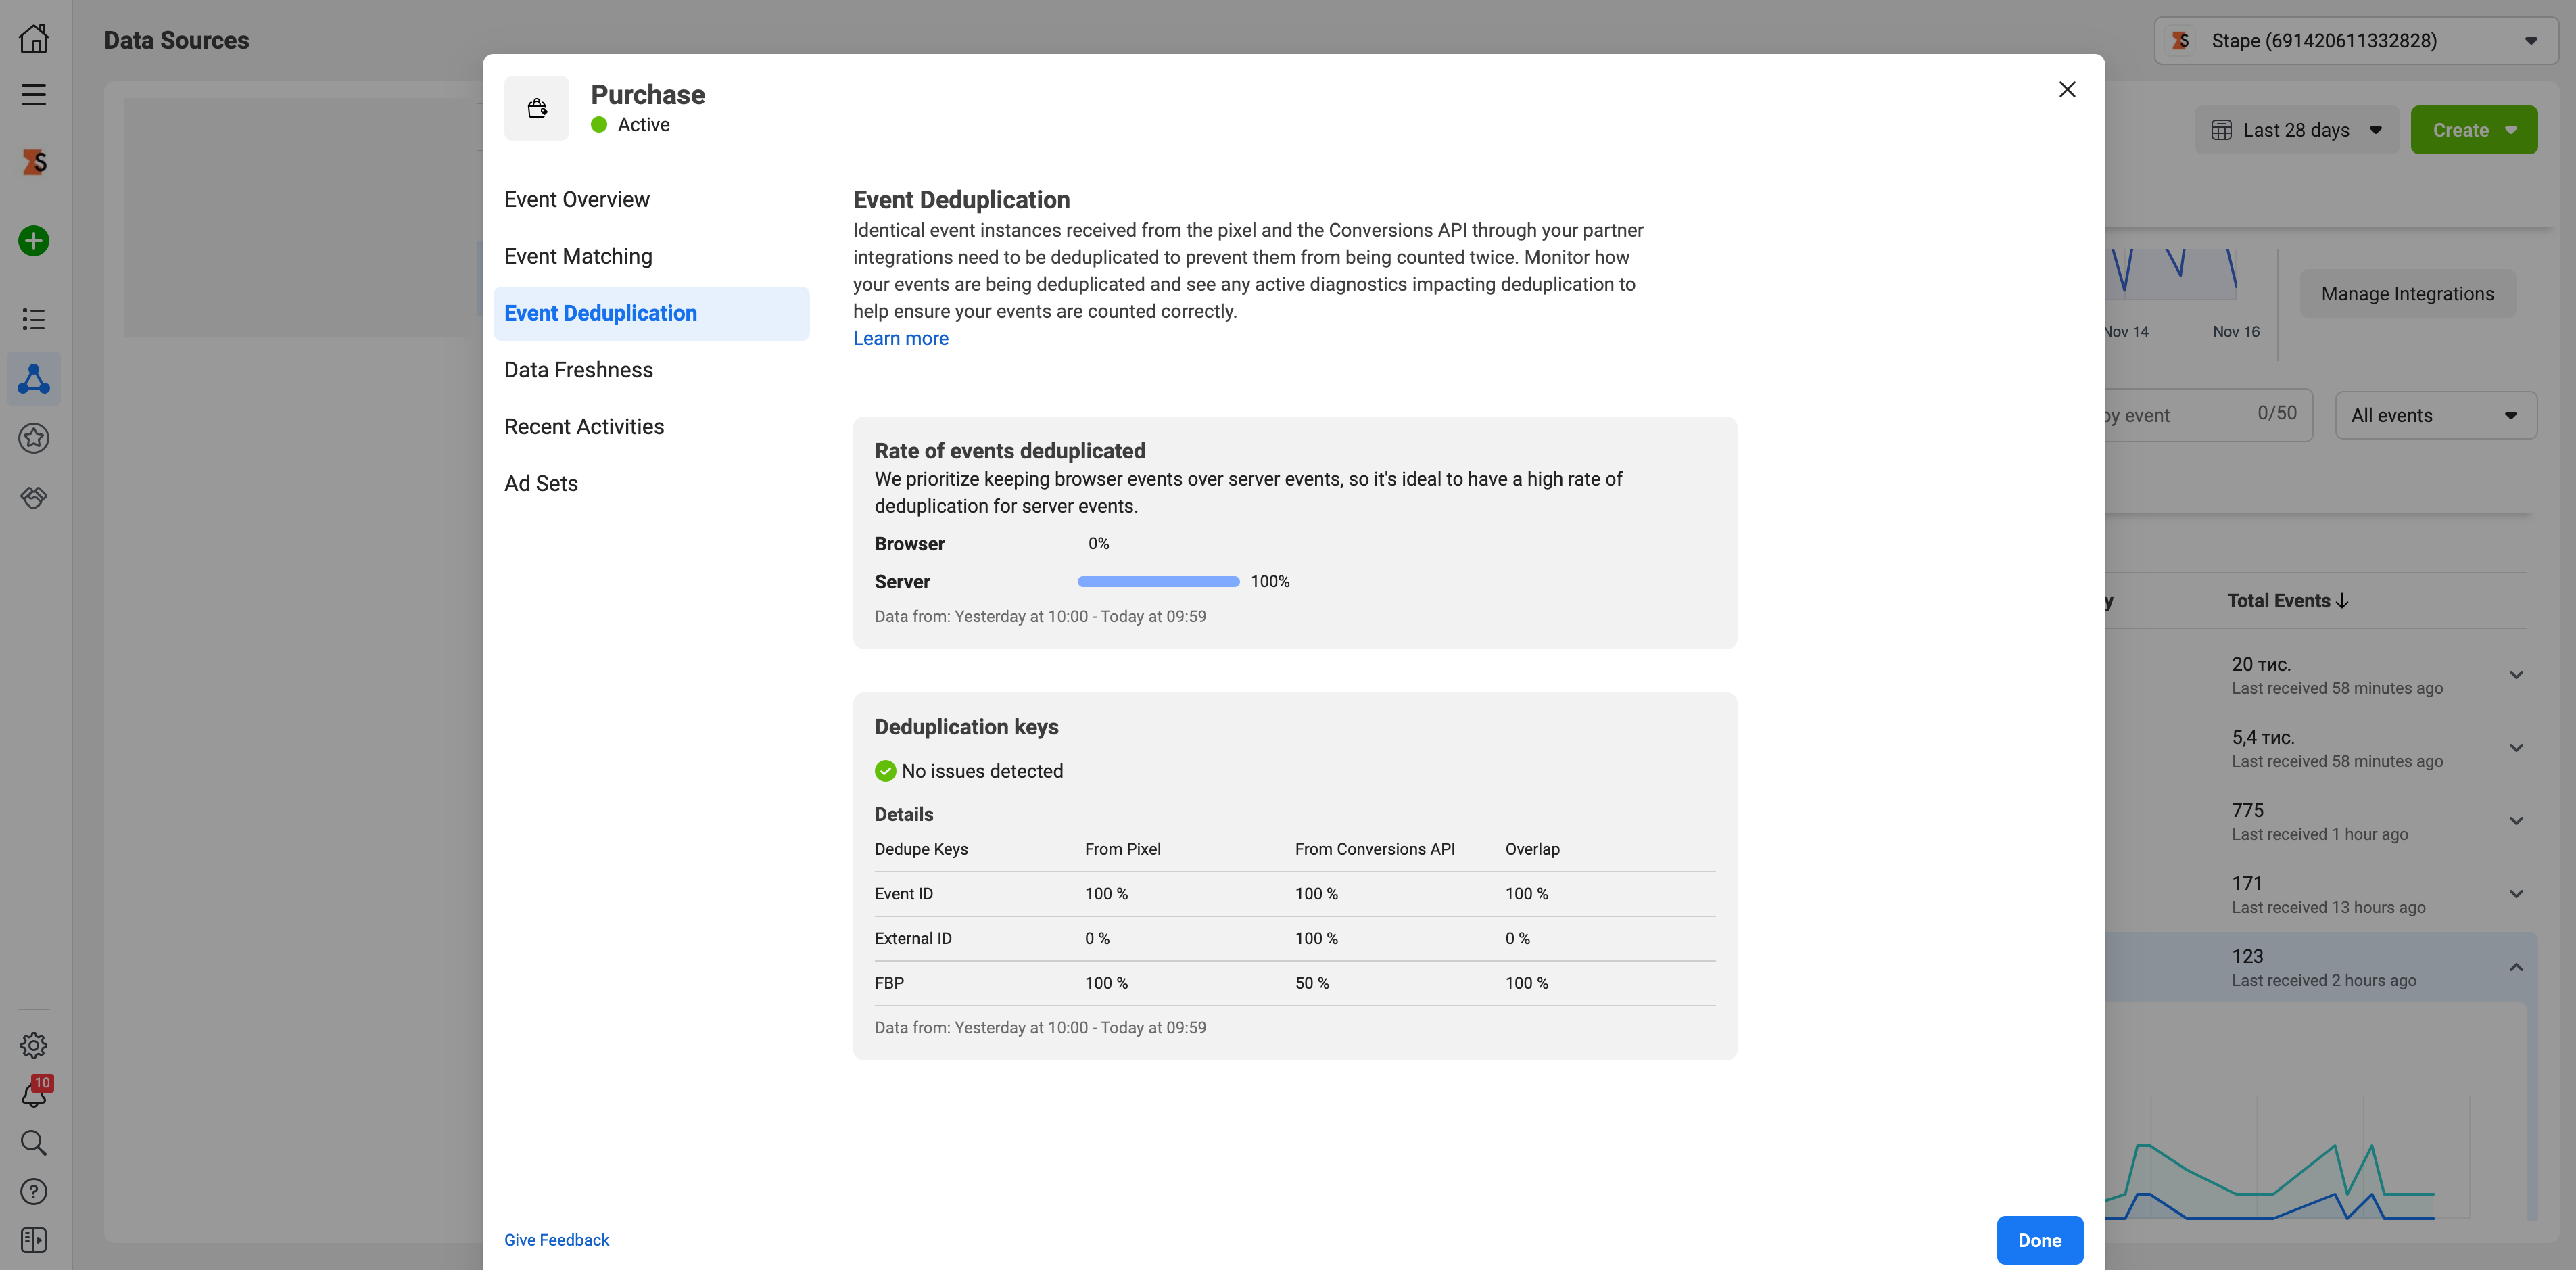The image size is (2576, 1270).
Task: Click Last received 13 hours ago text
Action: pyautogui.click(x=2328, y=908)
